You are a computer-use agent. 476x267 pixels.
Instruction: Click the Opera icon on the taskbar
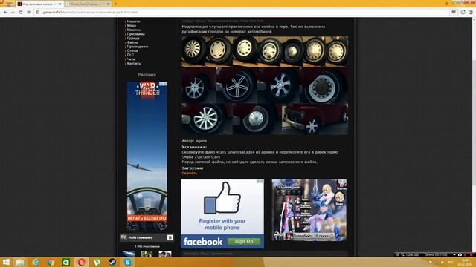point(81,262)
